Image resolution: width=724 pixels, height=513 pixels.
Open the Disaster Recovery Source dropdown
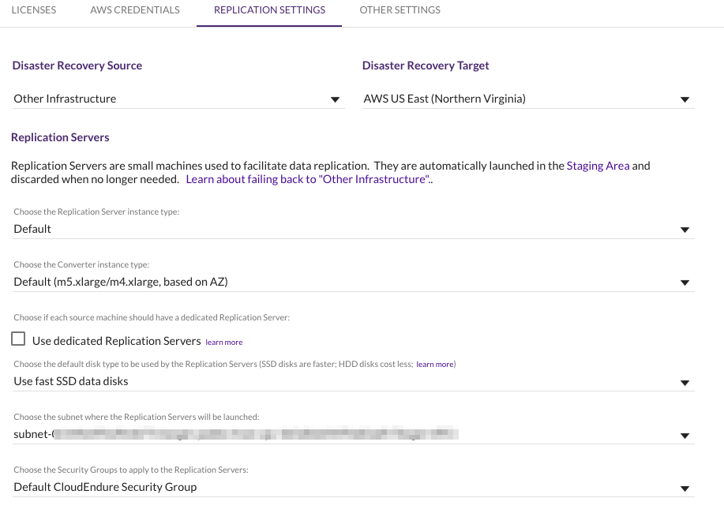178,99
